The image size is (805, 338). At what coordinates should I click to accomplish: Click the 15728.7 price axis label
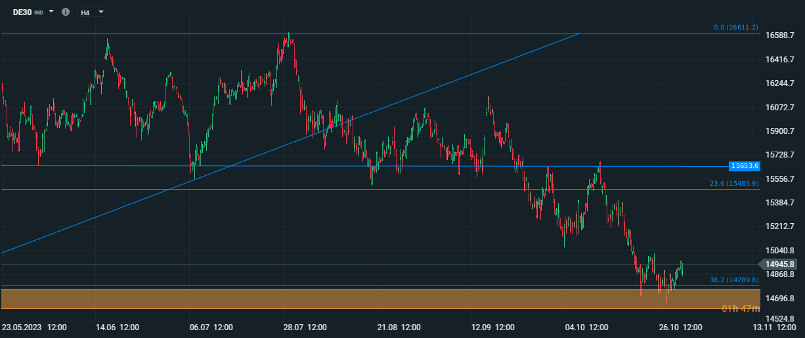[x=780, y=155]
